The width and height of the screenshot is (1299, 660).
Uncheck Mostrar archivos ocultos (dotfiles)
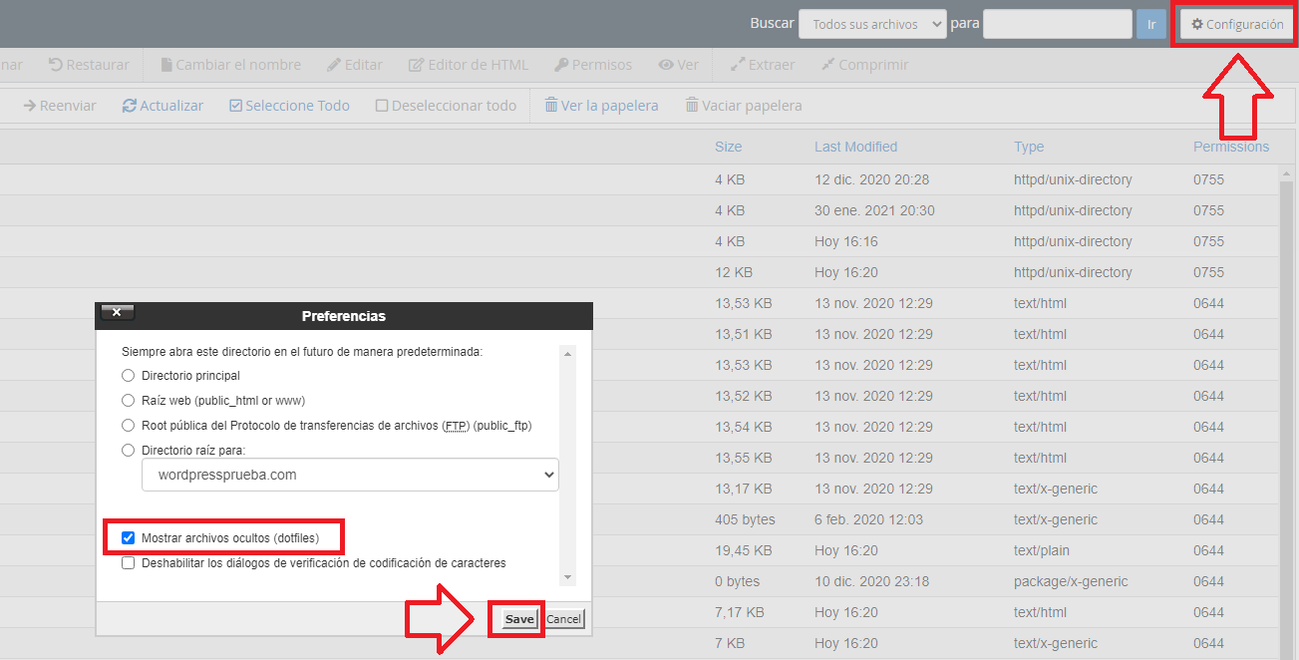click(128, 538)
